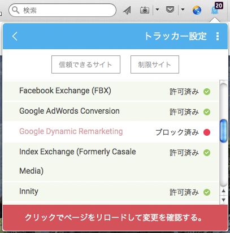Click the globe icon in the browser toolbar
Image resolution: width=230 pixels, height=233 pixels.
(x=197, y=10)
